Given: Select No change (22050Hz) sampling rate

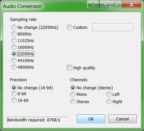Looking at the screenshot, I should [x=35, y=27].
